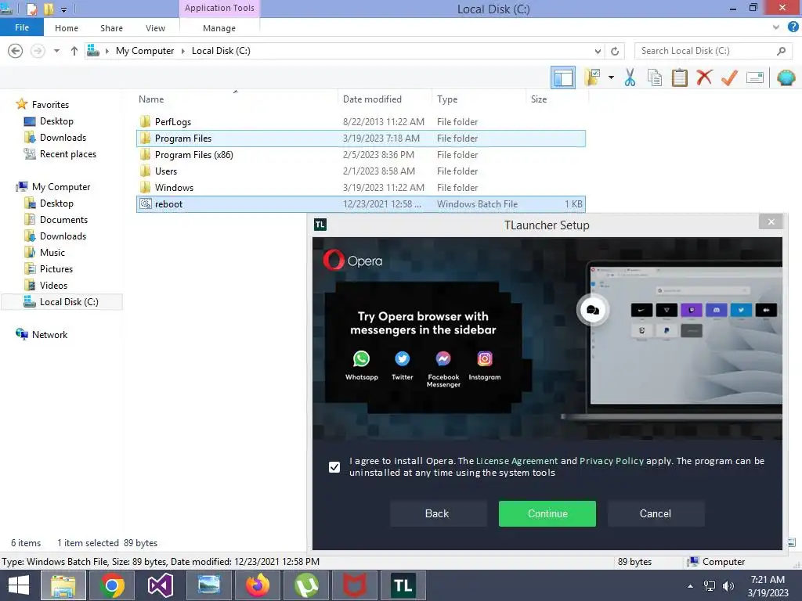Show hidden tray icons arrow
The image size is (802, 601).
coord(691,586)
